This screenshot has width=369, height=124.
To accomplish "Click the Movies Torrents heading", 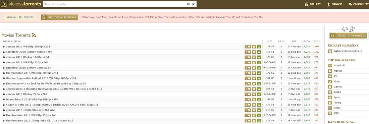I will [x=16, y=35].
